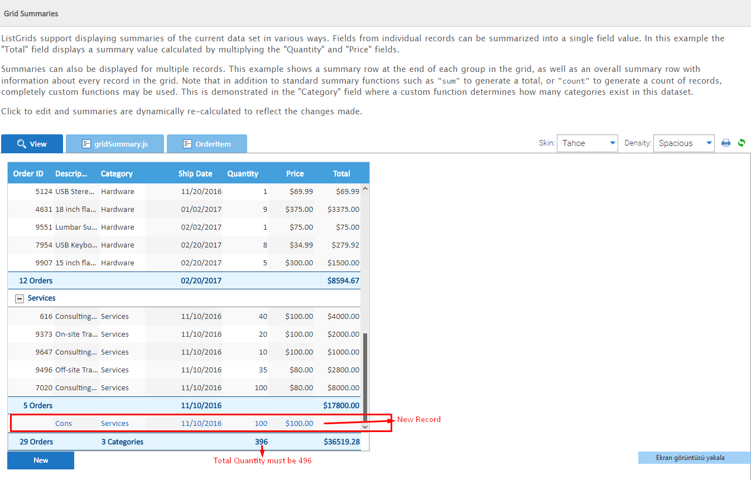Collapse the Services group
Image resolution: width=751 pixels, height=480 pixels.
(x=20, y=298)
